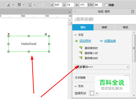Click the 添加用例 link
Viewport: 136px width, 99px height.
click(x=85, y=41)
